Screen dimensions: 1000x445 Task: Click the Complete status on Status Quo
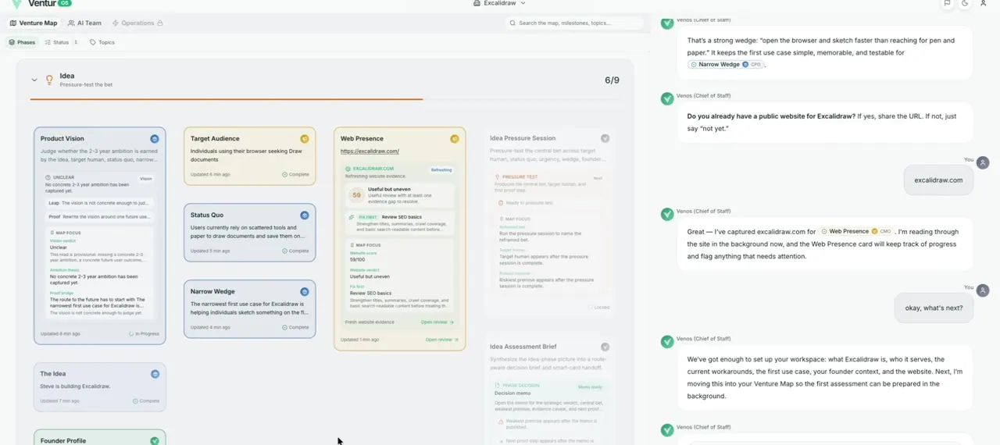tap(295, 251)
